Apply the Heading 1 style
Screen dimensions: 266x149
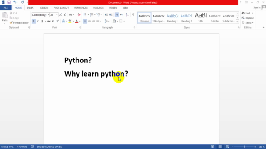pos(172,17)
